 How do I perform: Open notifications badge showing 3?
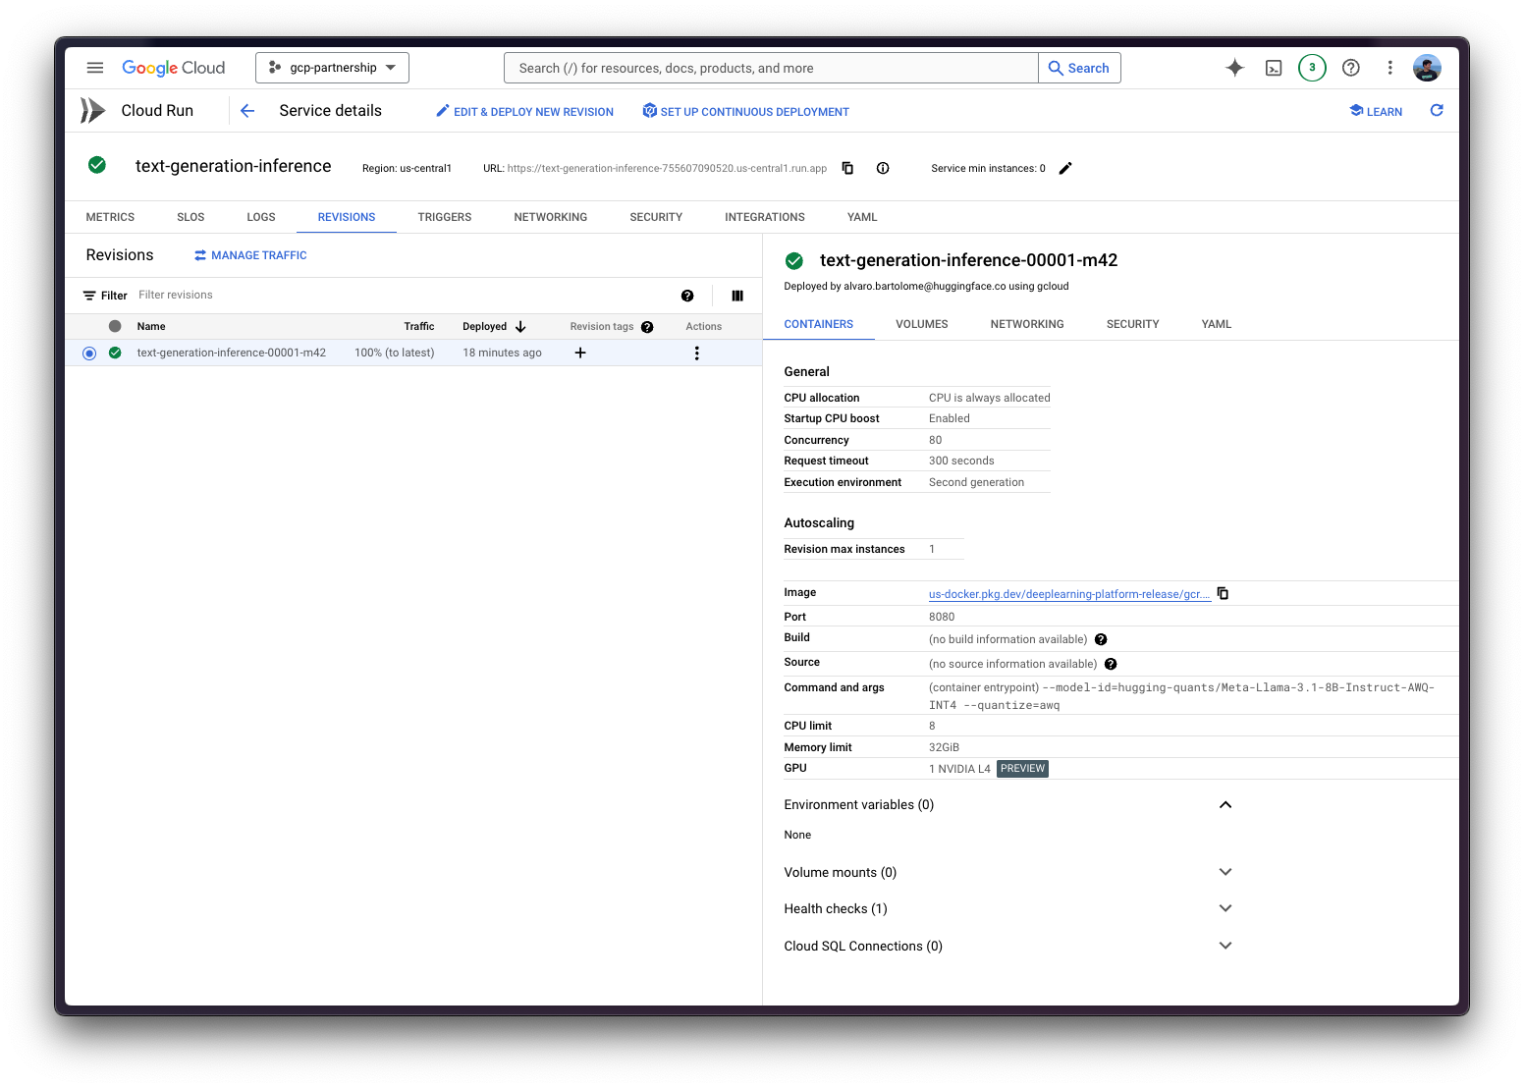(1312, 68)
